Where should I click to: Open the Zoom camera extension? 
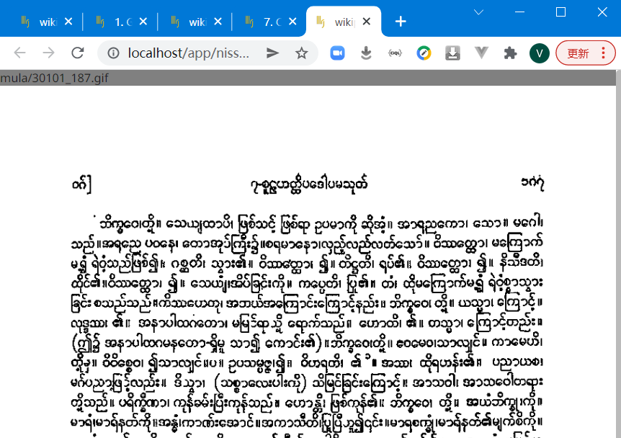coord(337,53)
